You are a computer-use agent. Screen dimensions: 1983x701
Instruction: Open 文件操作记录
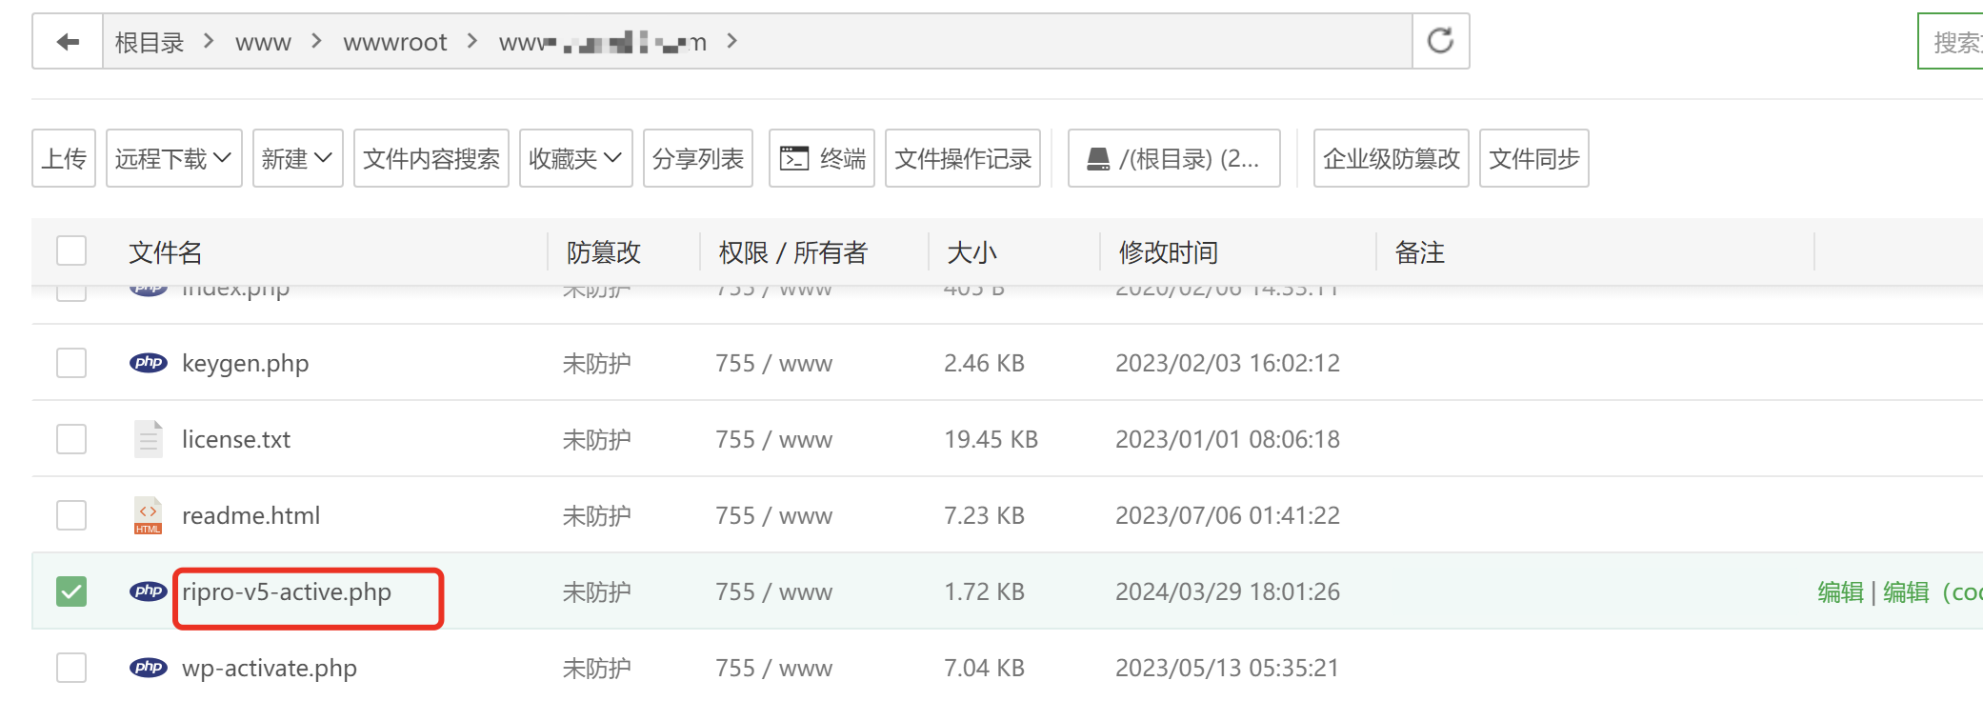(962, 158)
